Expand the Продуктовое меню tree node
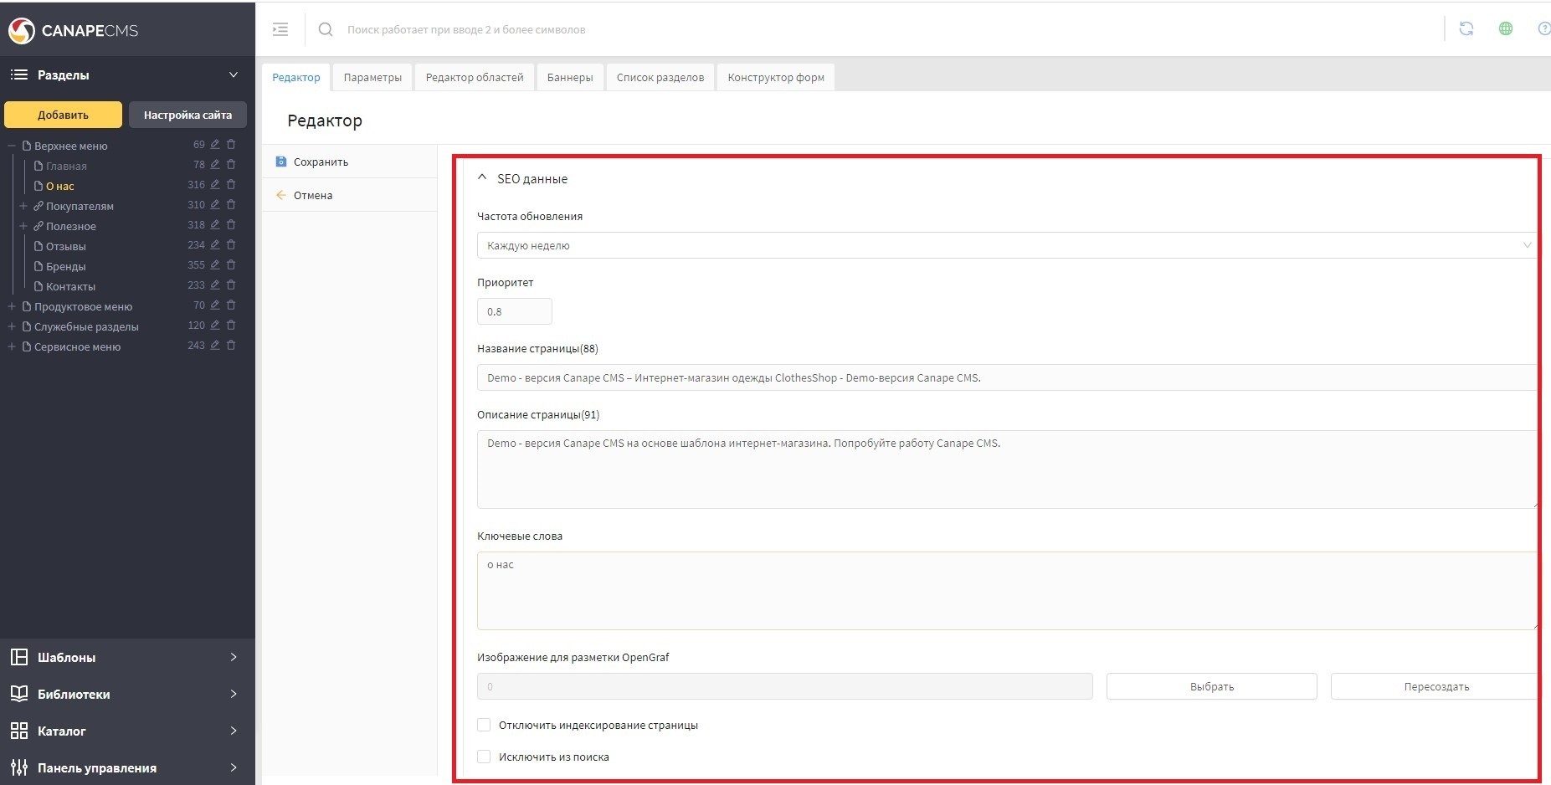1551x785 pixels. click(12, 306)
